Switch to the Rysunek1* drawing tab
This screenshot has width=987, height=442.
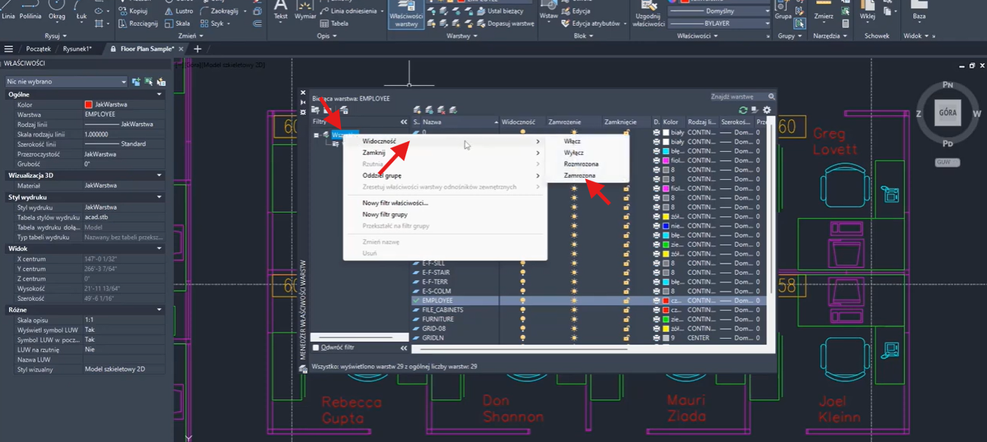click(77, 49)
